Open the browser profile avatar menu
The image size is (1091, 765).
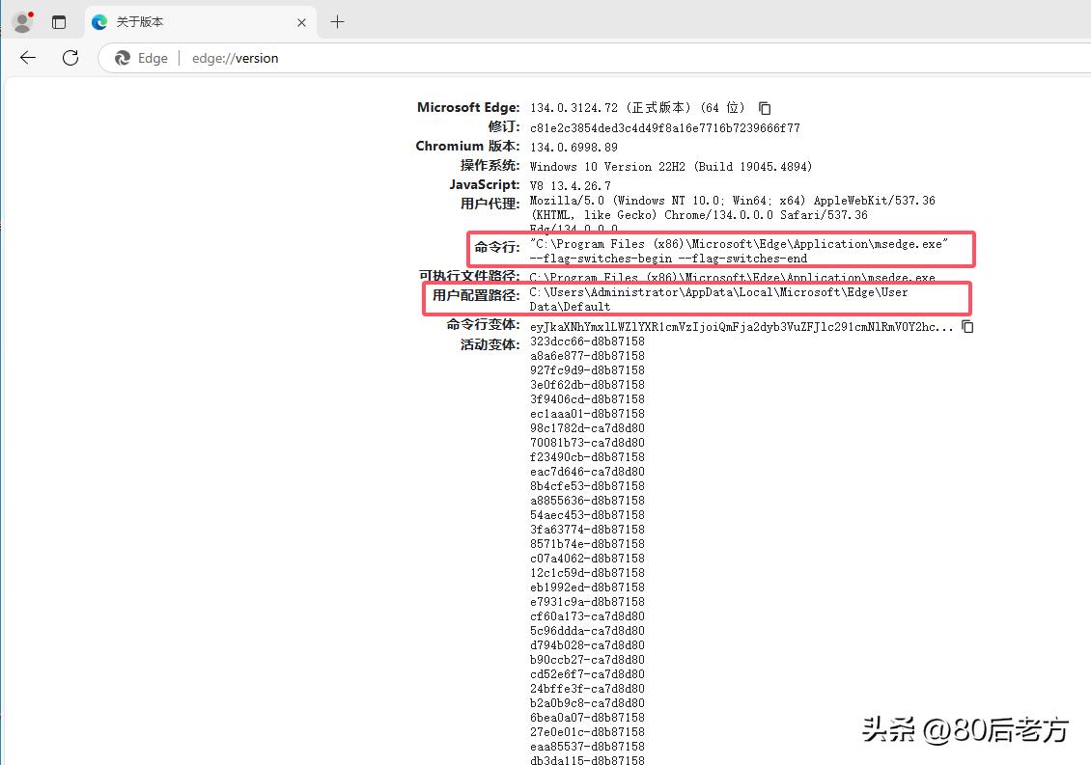point(21,21)
